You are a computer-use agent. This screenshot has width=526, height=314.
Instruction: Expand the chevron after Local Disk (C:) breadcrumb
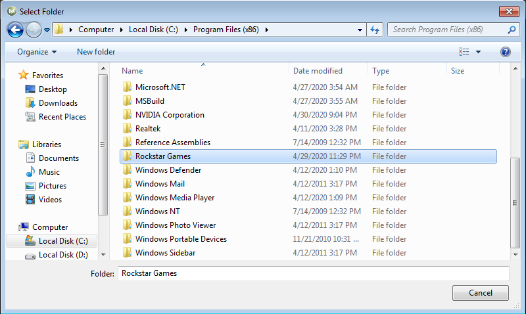pyautogui.click(x=185, y=30)
